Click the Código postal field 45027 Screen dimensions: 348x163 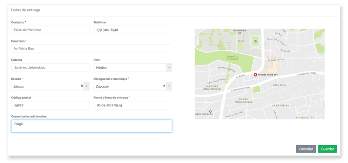tap(50, 105)
